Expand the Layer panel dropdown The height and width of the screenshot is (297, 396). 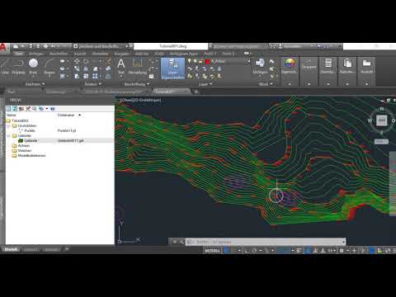(x=206, y=84)
